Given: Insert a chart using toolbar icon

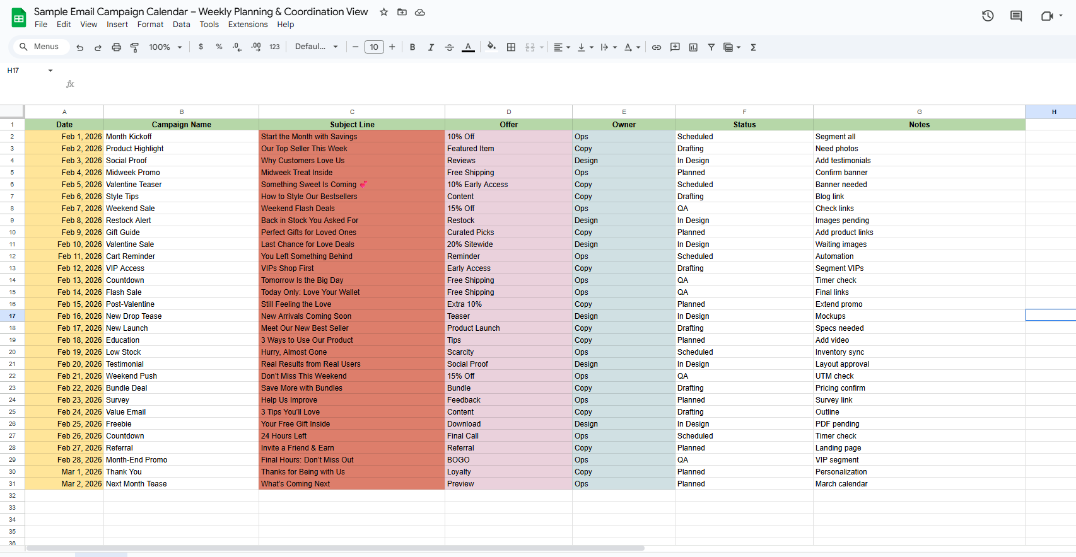Looking at the screenshot, I should pos(693,47).
